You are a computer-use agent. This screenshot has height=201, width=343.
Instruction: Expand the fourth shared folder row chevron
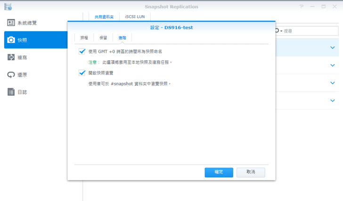click(333, 100)
